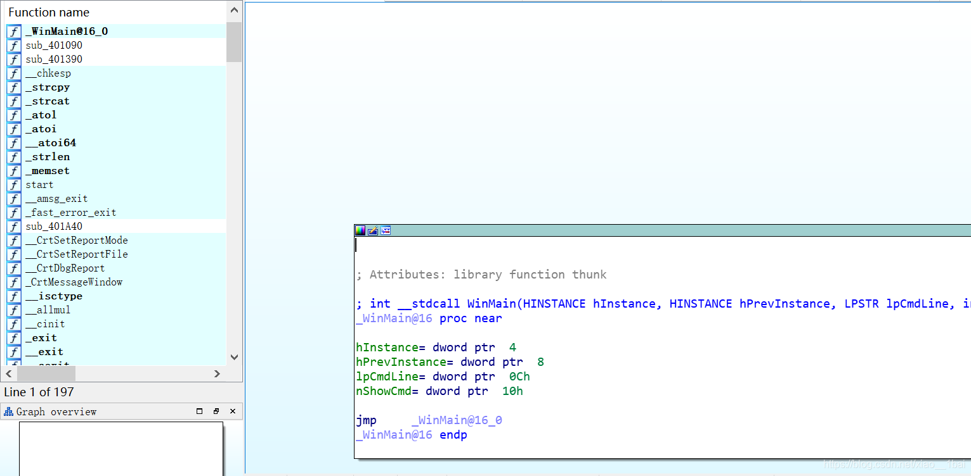Screen dimensions: 971x476
Task: Click the WinMain __stdcall prototype comment
Action: click(x=663, y=304)
